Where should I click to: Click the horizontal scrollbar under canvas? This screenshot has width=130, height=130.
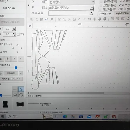tap(67, 93)
